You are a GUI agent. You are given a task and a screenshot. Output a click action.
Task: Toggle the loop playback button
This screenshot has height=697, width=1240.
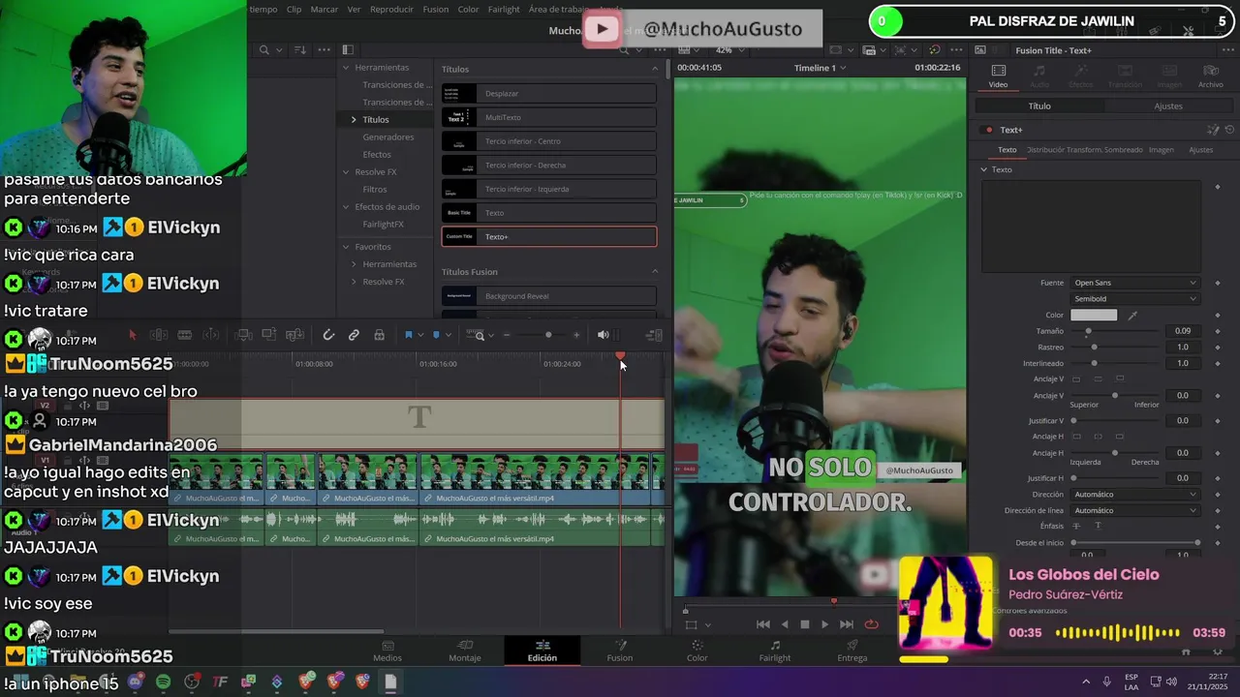coord(871,624)
